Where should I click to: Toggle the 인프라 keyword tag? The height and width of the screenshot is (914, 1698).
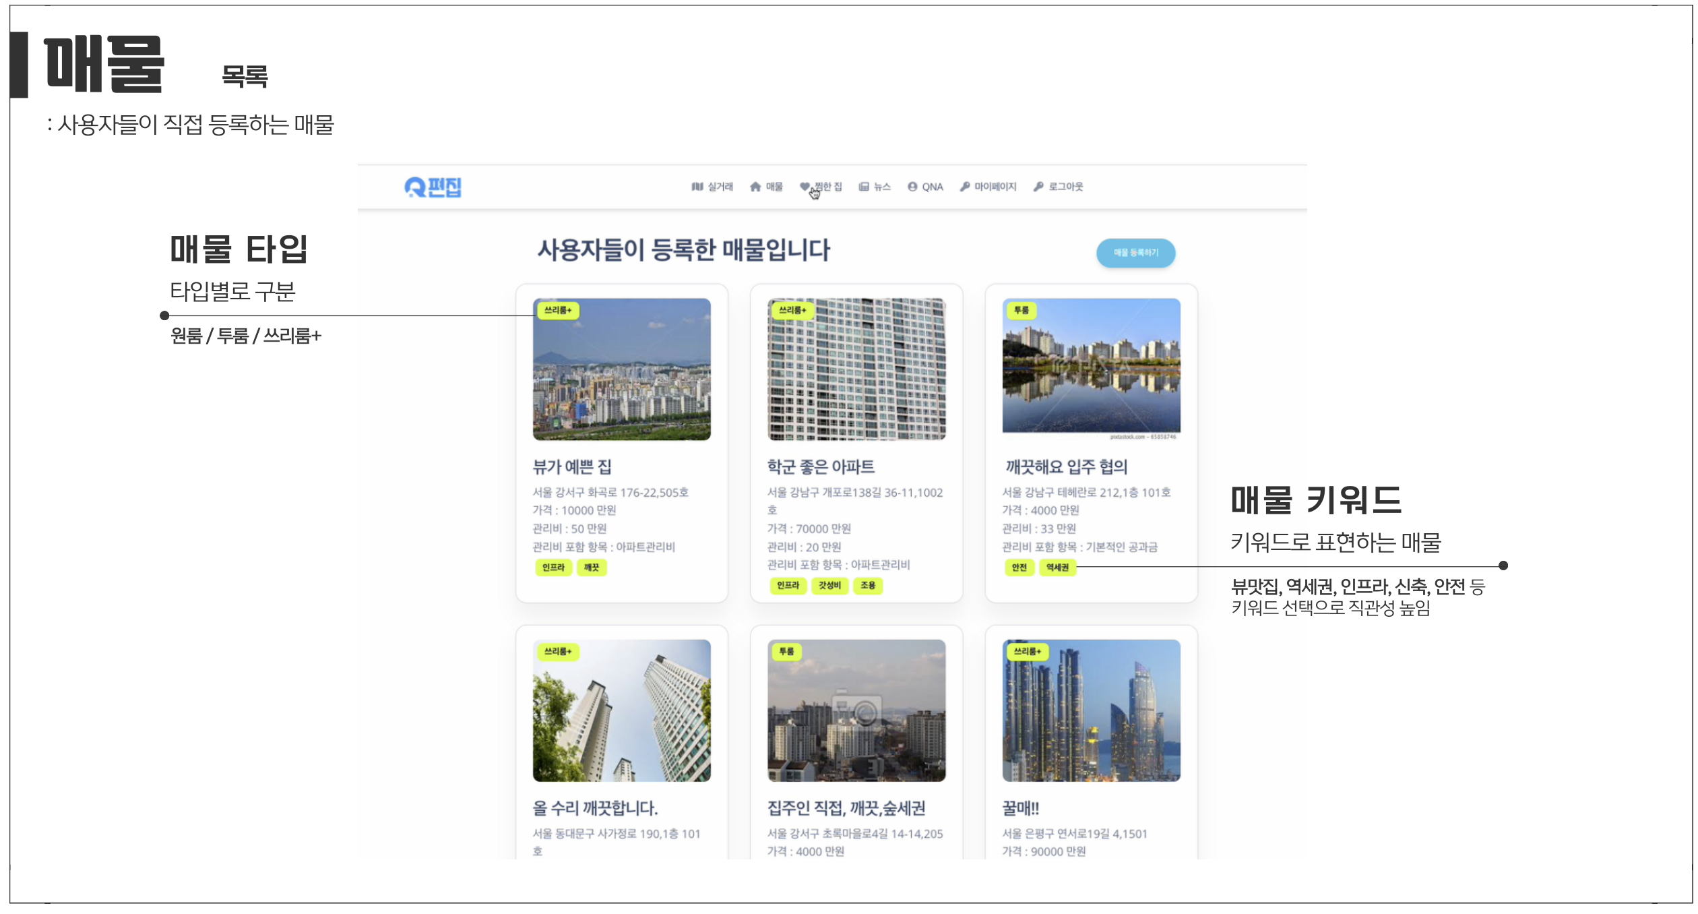point(555,568)
